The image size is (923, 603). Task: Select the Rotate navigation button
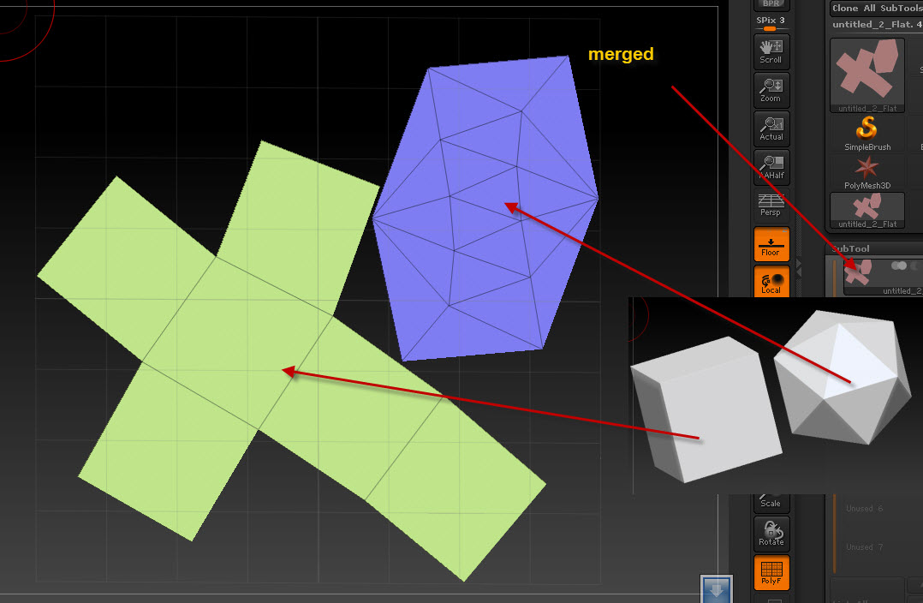click(771, 534)
